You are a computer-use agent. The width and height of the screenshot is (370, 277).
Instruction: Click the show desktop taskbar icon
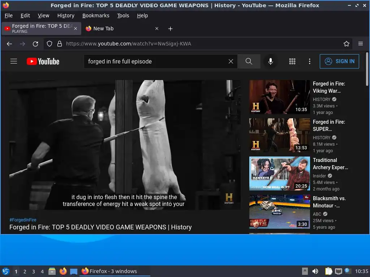pyautogui.click(x=74, y=272)
